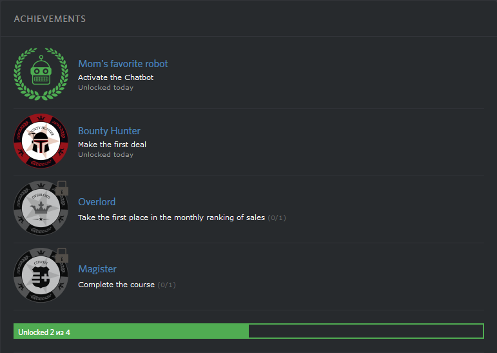Click "Unlocked today" under Bounty Hunter
Image resolution: width=497 pixels, height=353 pixels.
(x=106, y=155)
